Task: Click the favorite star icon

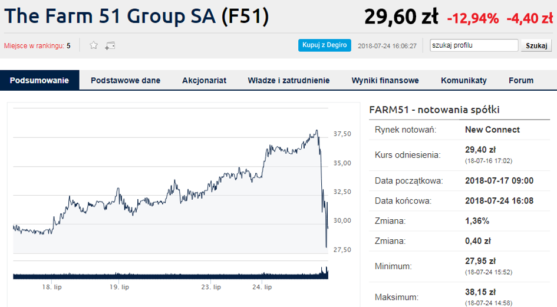Action: pyautogui.click(x=93, y=45)
